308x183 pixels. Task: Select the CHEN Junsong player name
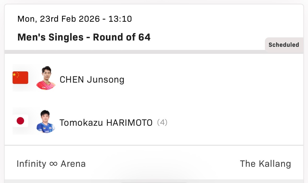click(x=92, y=79)
